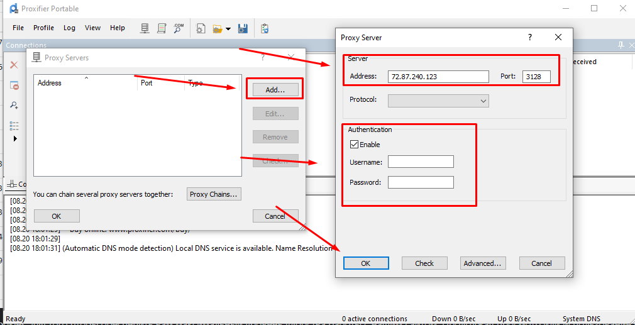
Task: Open Name Resolution (.COM magnifier) settings
Action: (178, 28)
